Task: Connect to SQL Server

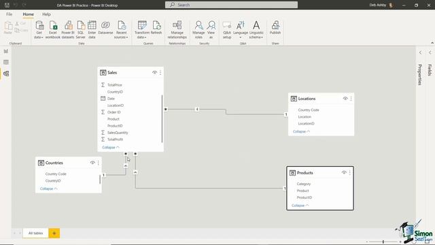Action: [x=81, y=30]
